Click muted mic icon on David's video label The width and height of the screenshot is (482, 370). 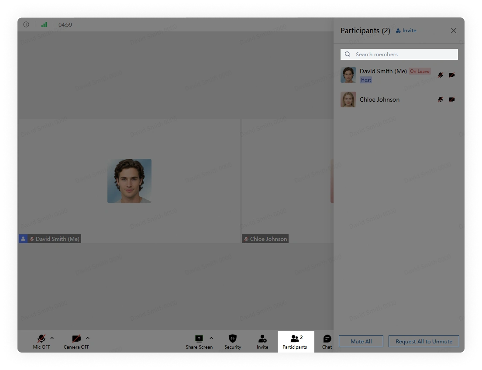click(x=32, y=239)
